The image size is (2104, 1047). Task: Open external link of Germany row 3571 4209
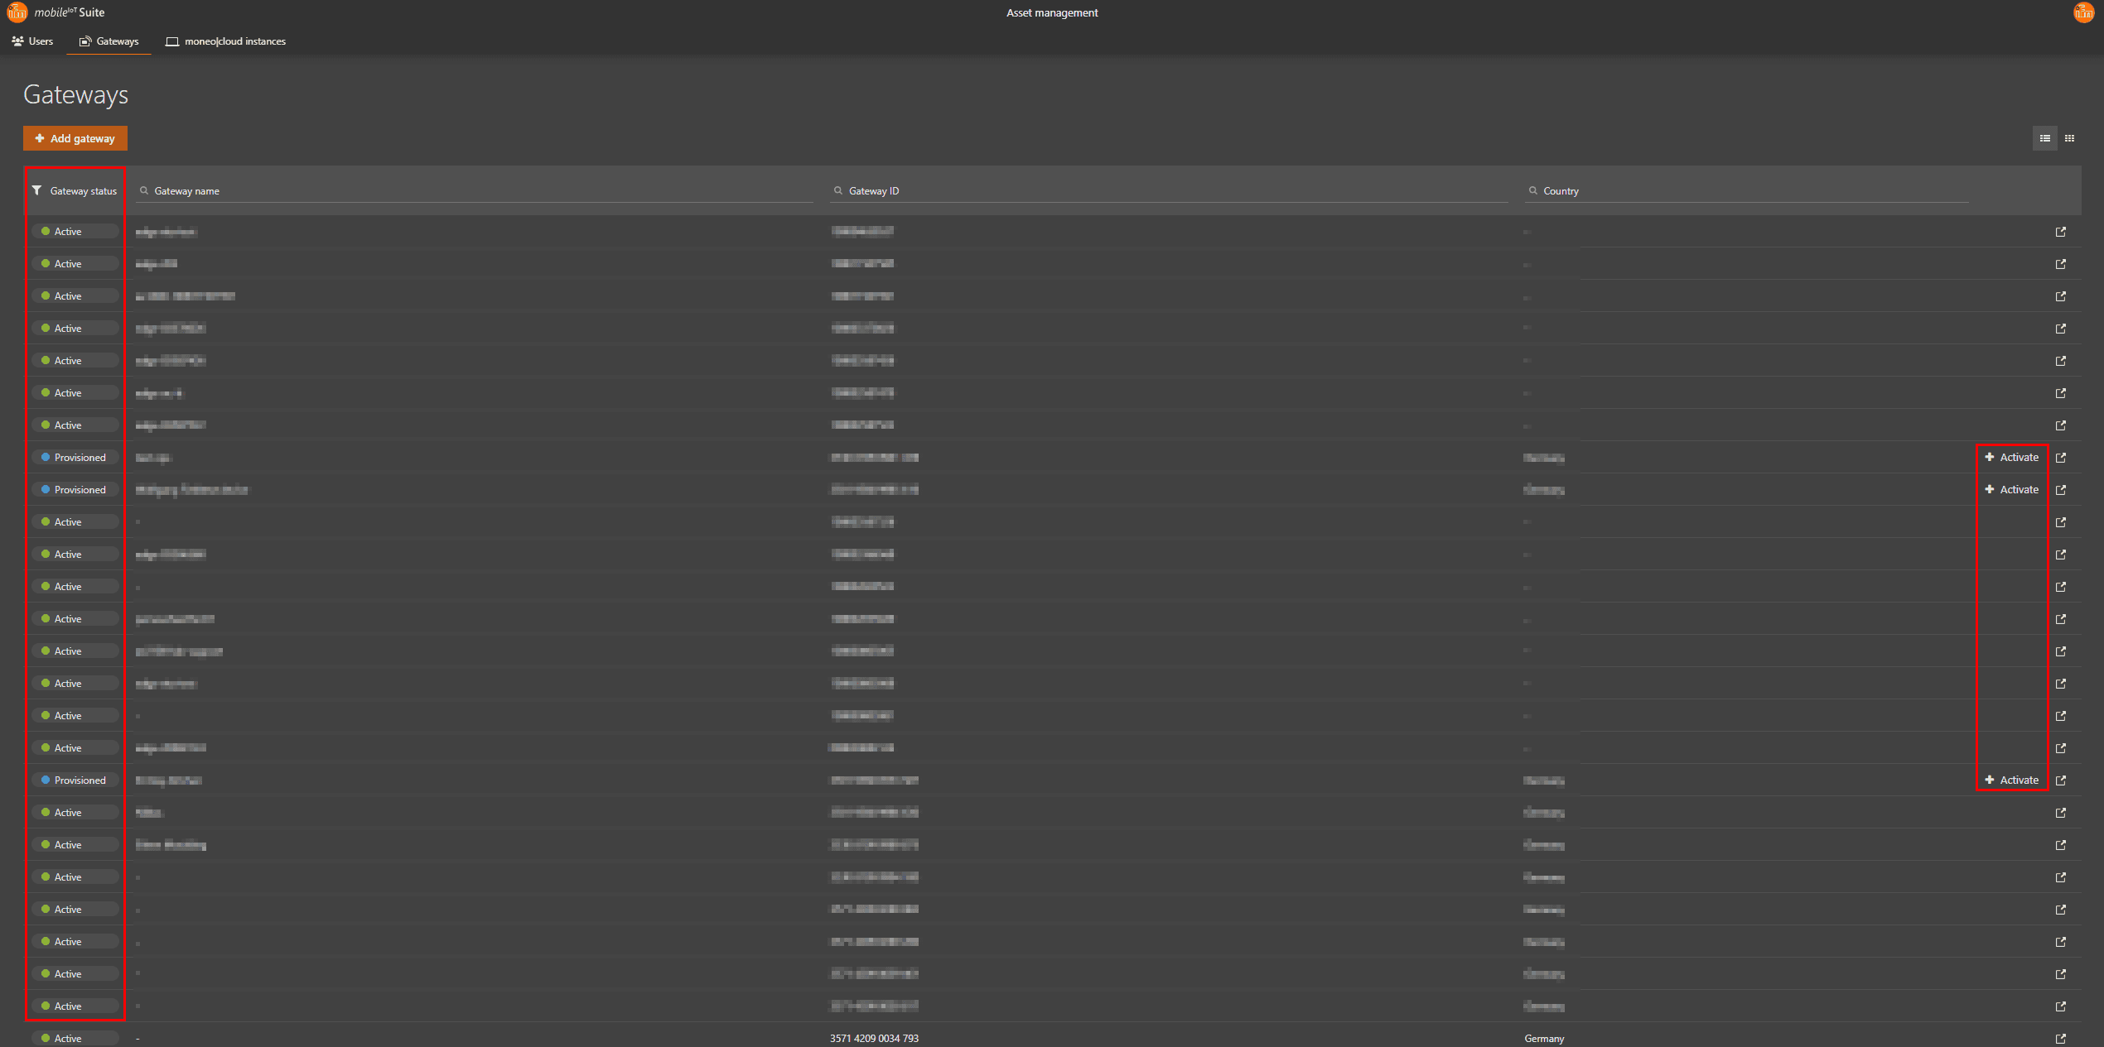pos(2060,1039)
